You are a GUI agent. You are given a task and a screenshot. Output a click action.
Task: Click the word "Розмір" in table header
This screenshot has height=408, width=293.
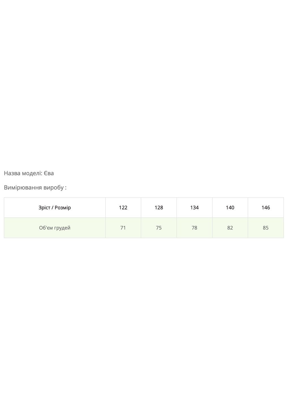[x=63, y=208]
